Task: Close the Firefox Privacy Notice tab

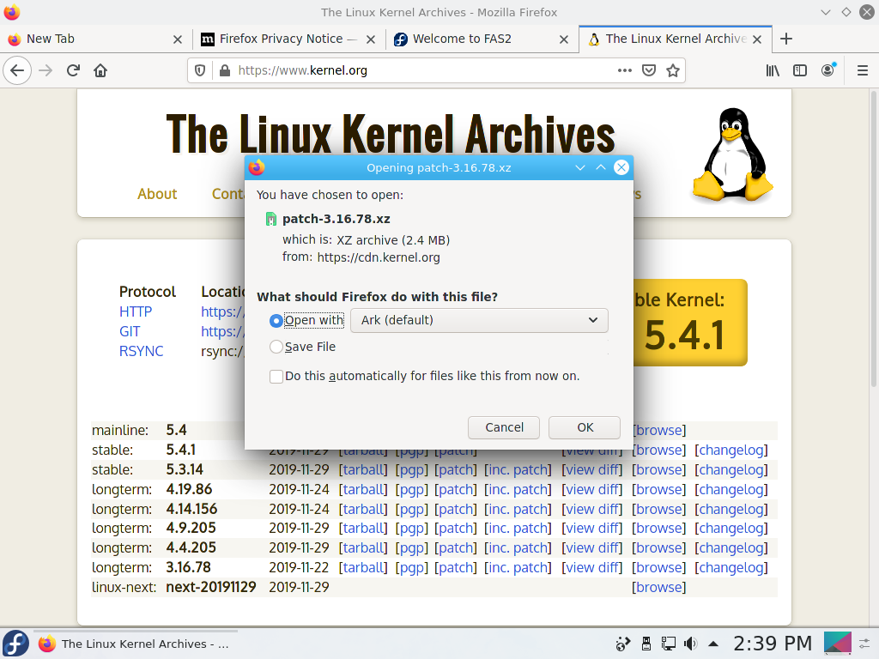Action: pos(371,39)
